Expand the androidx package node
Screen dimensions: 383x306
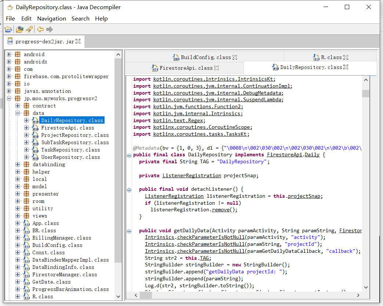(9, 62)
